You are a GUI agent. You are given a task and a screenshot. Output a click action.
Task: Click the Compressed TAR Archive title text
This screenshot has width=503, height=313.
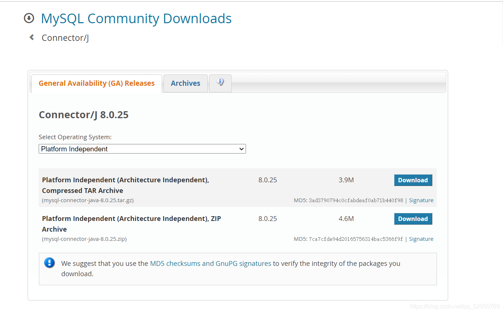(126, 185)
